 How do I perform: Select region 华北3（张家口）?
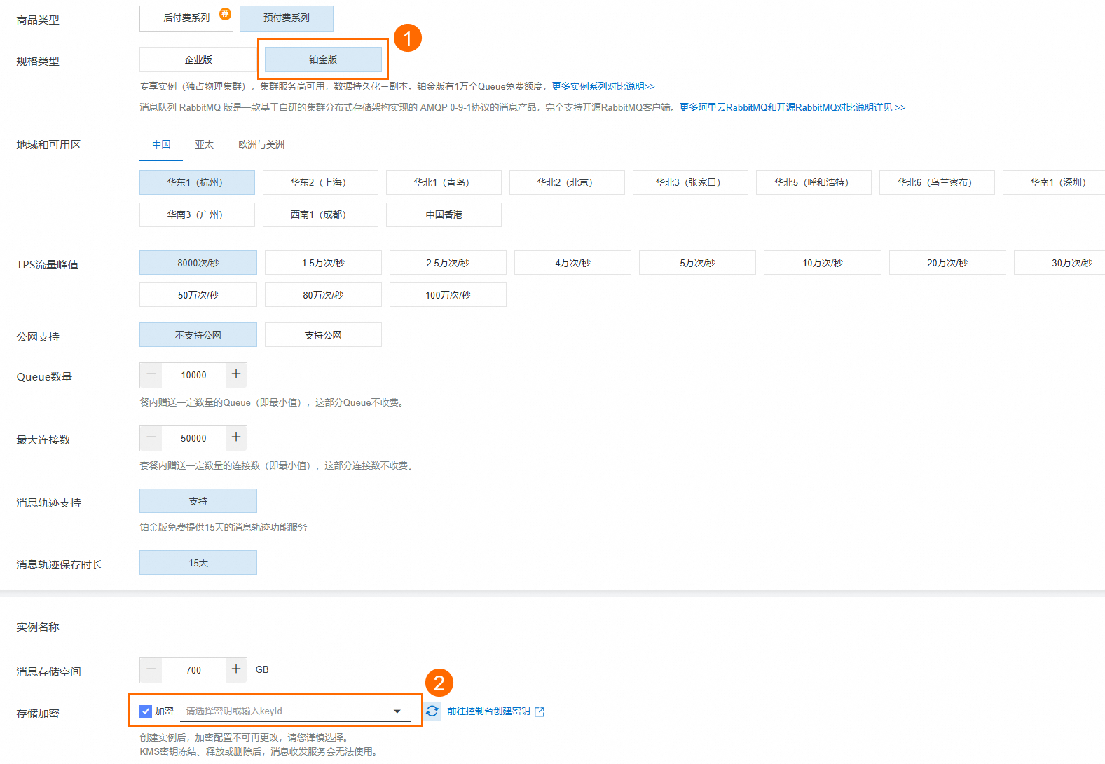690,182
